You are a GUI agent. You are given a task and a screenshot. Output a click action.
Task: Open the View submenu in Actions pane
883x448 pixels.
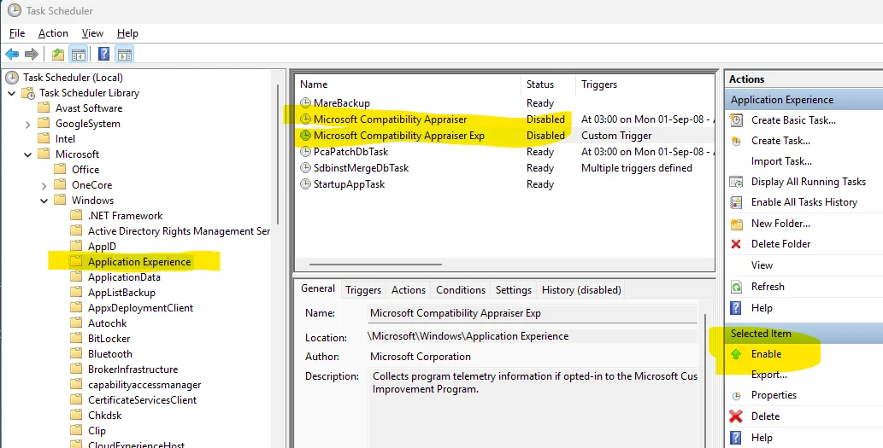coord(762,265)
